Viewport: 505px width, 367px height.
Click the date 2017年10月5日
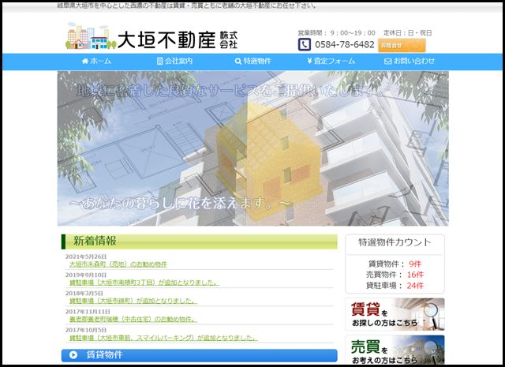click(86, 330)
